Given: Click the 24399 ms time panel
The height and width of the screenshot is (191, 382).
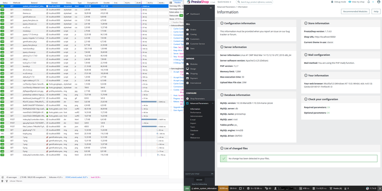Looking at the screenshot, I should coord(223,188).
